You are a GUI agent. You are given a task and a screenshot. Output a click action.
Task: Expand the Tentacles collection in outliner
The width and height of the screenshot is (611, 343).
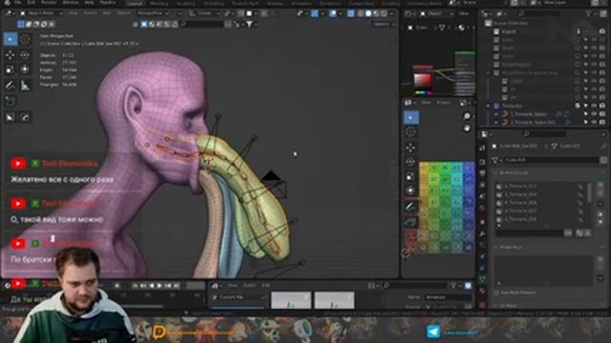click(488, 106)
